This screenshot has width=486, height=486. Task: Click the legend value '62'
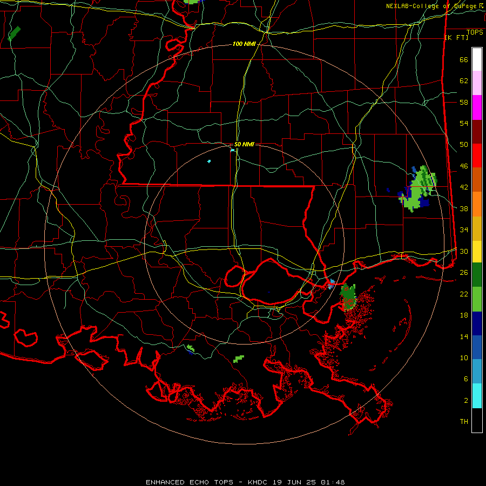click(x=464, y=81)
